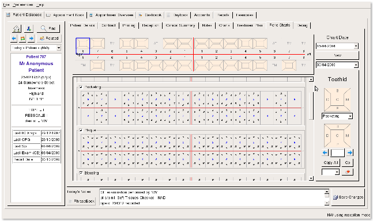Image resolution: width=373 pixels, height=221 pixels.
Task: Open the Preferences menu
Action: (x=23, y=5)
